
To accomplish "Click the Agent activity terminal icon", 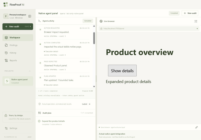I will point(39,21).
